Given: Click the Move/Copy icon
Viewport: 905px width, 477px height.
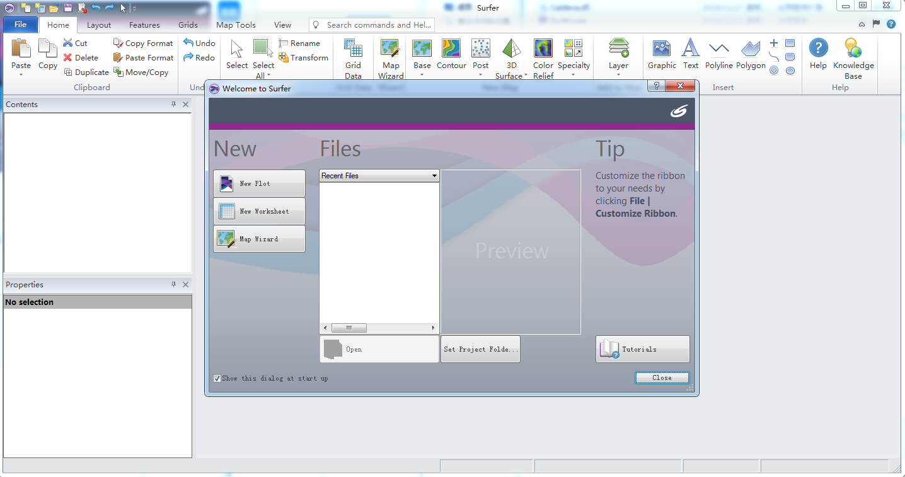Looking at the screenshot, I should coord(118,72).
